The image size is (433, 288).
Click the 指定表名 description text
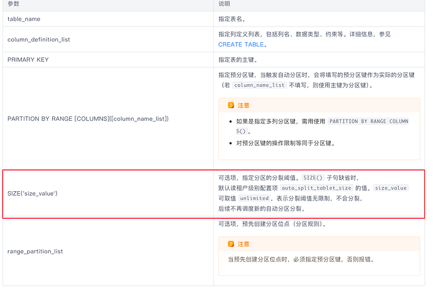pyautogui.click(x=232, y=19)
